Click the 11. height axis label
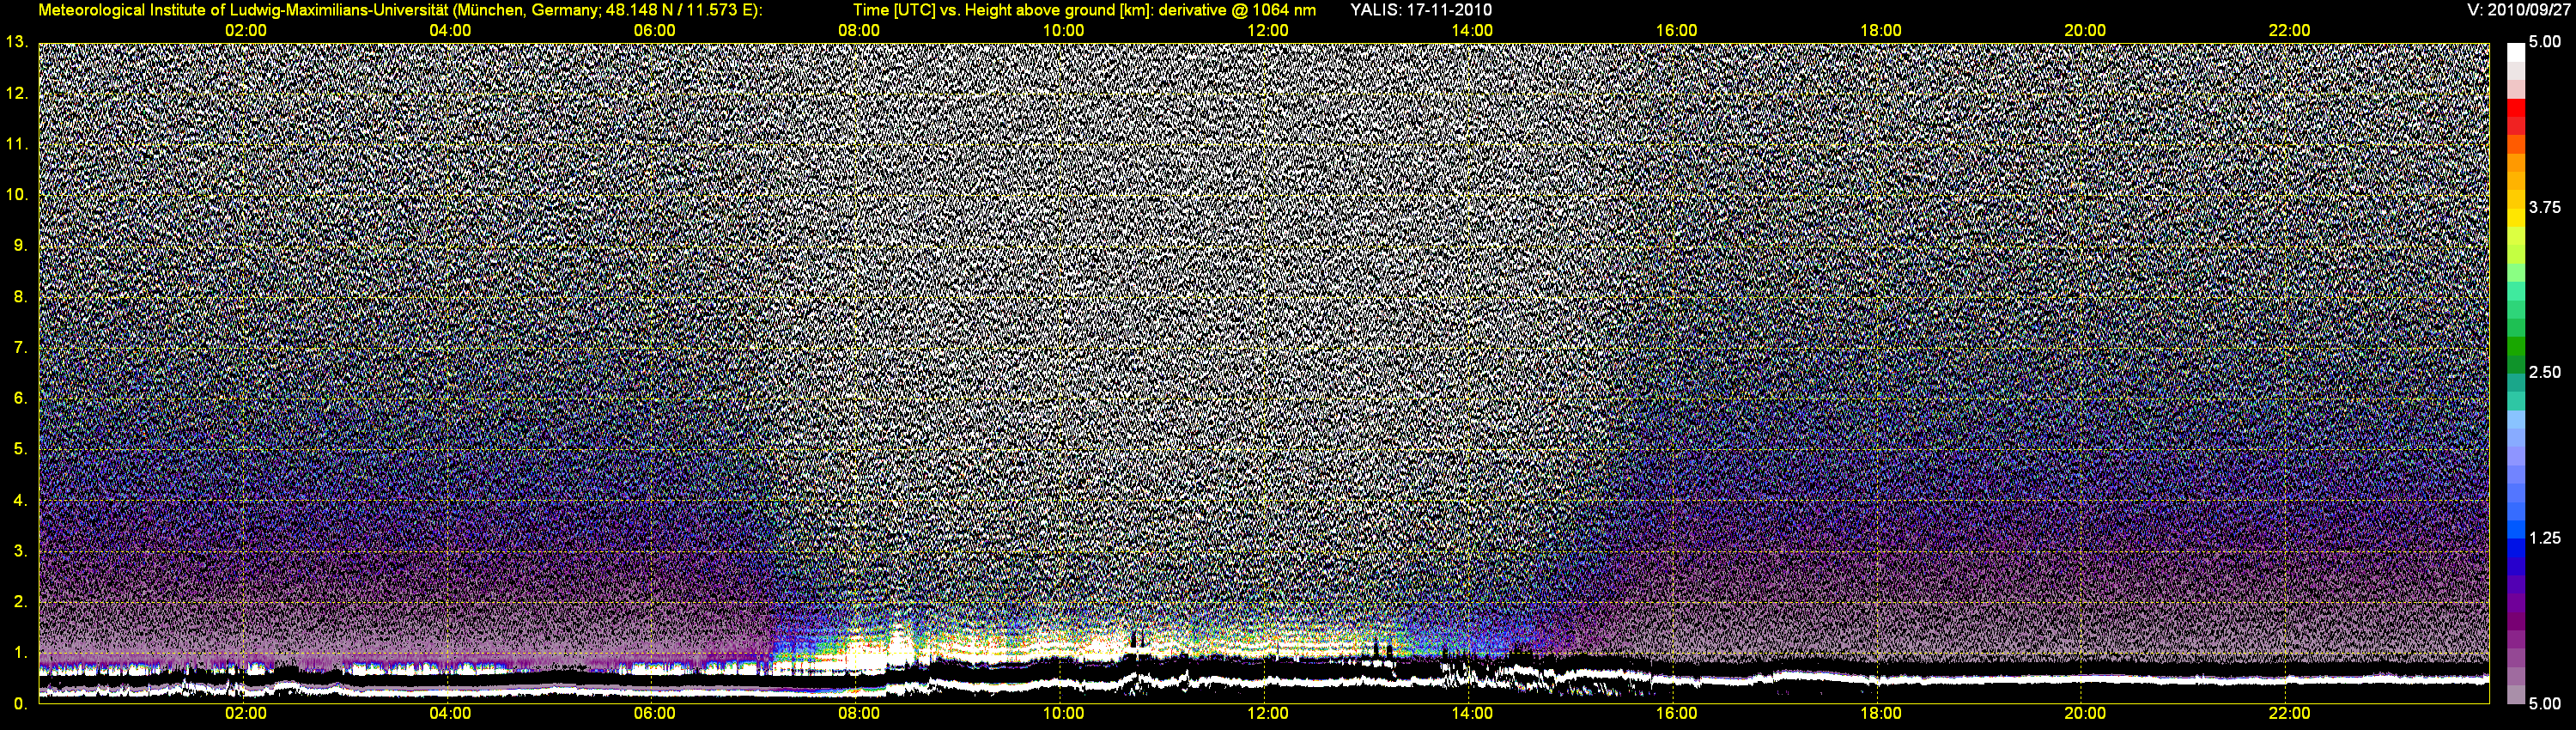The image size is (2576, 730). (17, 144)
